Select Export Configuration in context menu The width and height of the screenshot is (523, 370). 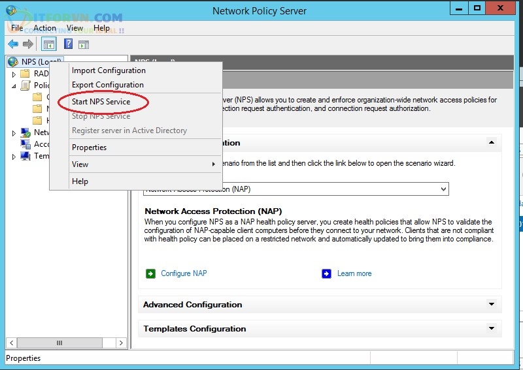(107, 85)
